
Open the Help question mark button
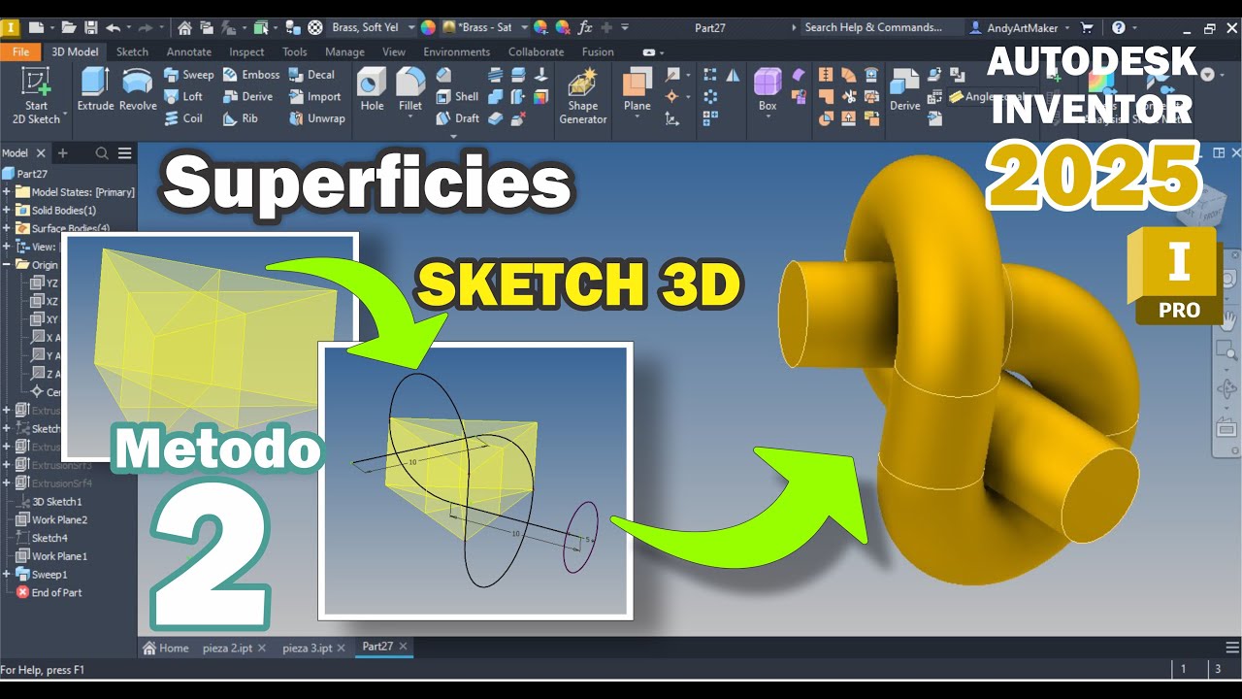click(1119, 27)
